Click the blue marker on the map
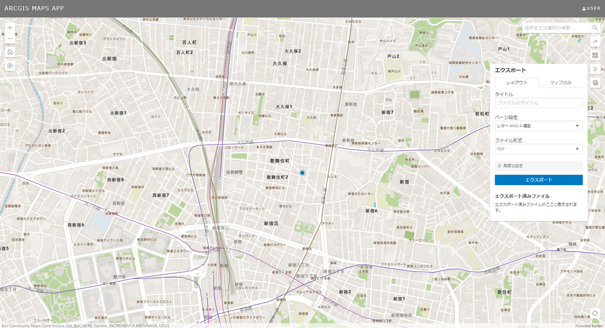Viewport: 605px width, 328px height. point(303,173)
